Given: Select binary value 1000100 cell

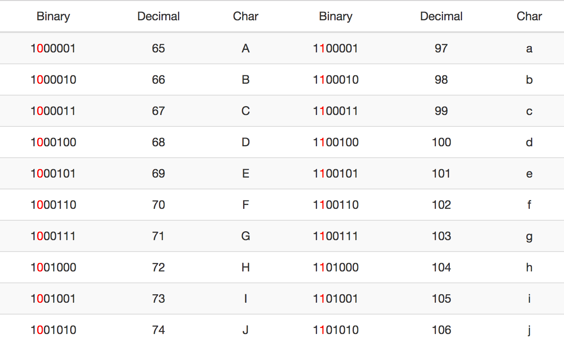Looking at the screenshot, I should 53,142.
